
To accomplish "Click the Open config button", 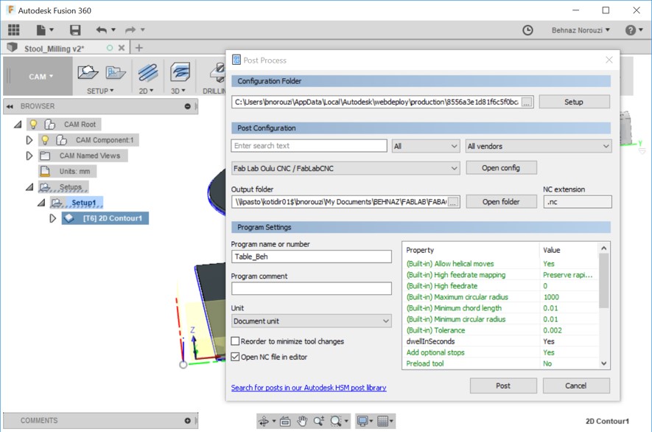I will click(501, 168).
